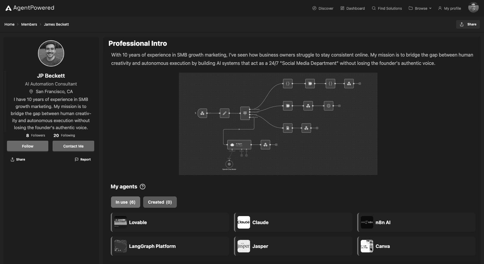Navigate to Members breadcrumb
484x264 pixels.
(29, 24)
